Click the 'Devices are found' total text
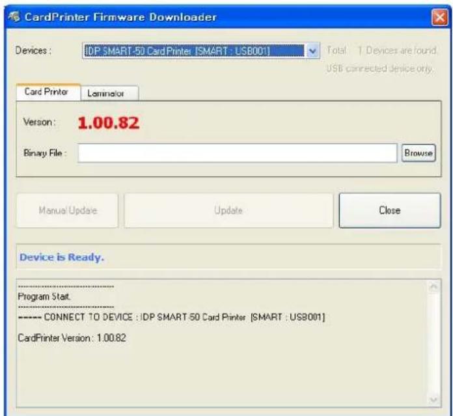453x416 pixels. (x=381, y=51)
